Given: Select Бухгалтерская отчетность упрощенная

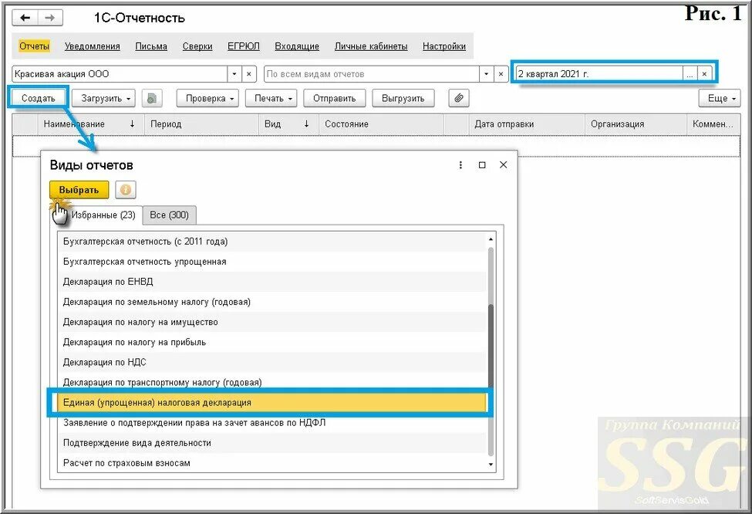Looking at the screenshot, I should [272, 262].
